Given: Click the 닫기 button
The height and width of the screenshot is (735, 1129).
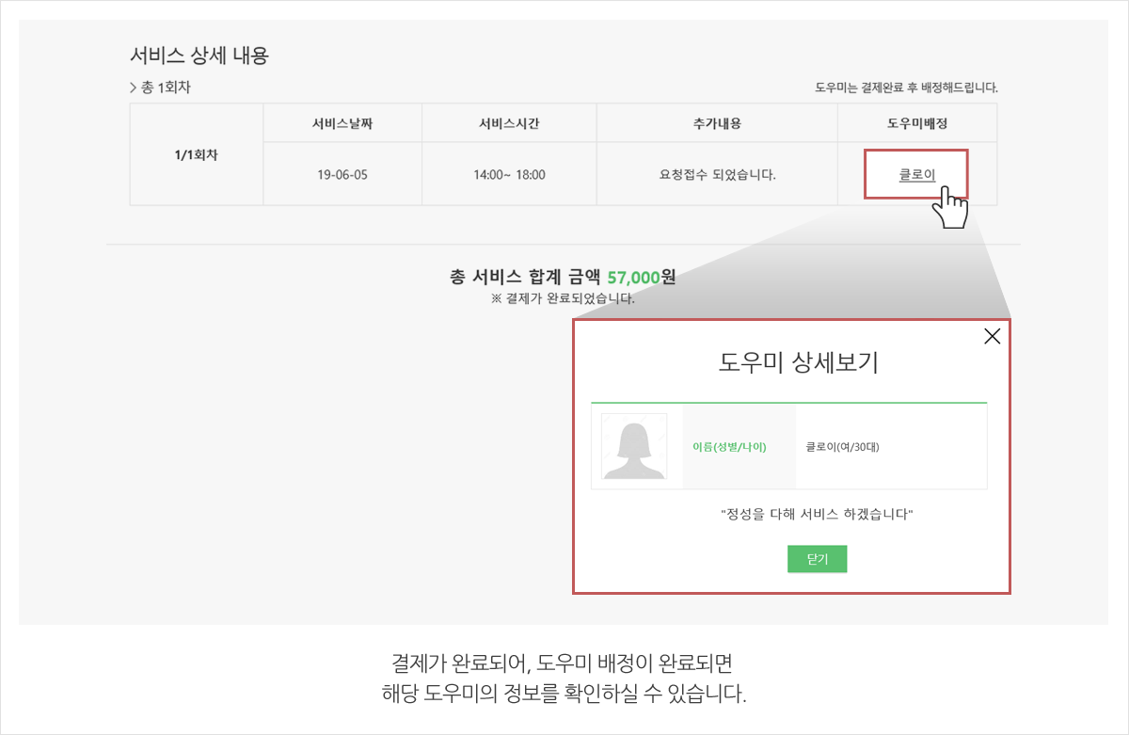Looking at the screenshot, I should 817,559.
